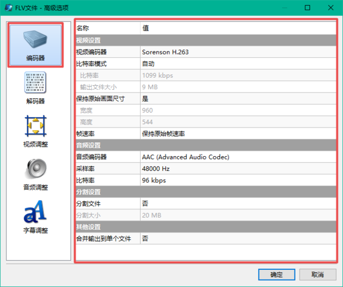This screenshot has height=287, width=343.
Task: Click the app icon in the title bar
Action: click(9, 7)
